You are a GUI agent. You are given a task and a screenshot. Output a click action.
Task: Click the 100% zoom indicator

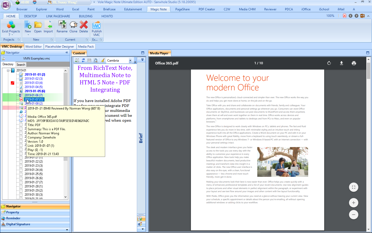coord(330,16)
